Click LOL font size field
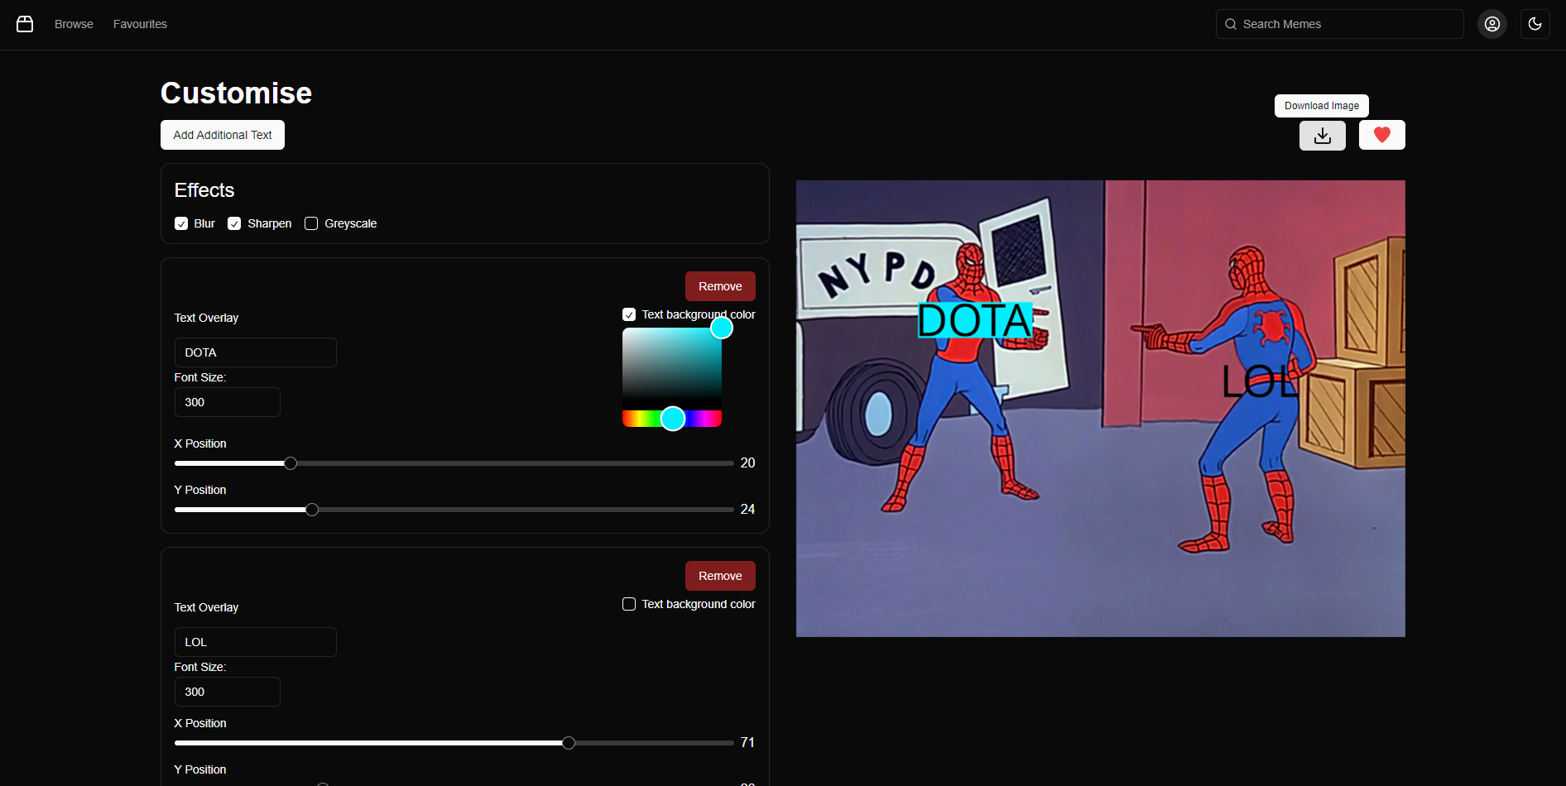1566x786 pixels. point(228,692)
